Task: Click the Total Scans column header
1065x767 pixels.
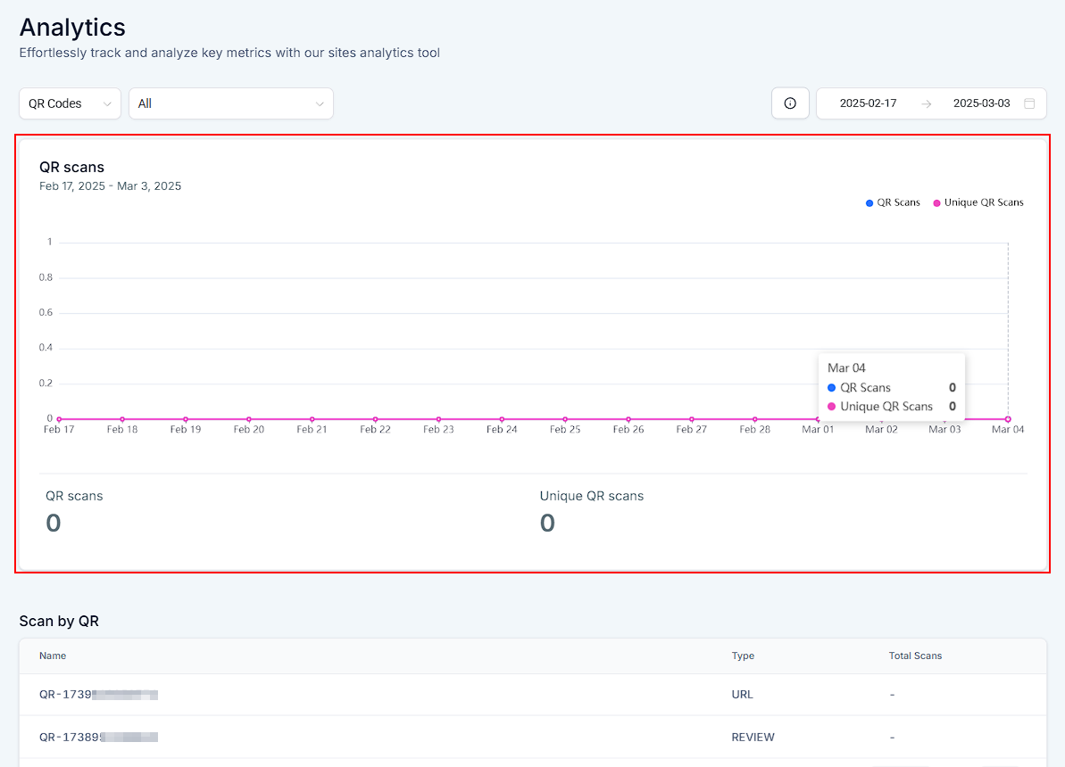Action: [915, 656]
